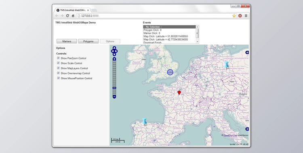Pan the map right with the arrow

pos(116,51)
